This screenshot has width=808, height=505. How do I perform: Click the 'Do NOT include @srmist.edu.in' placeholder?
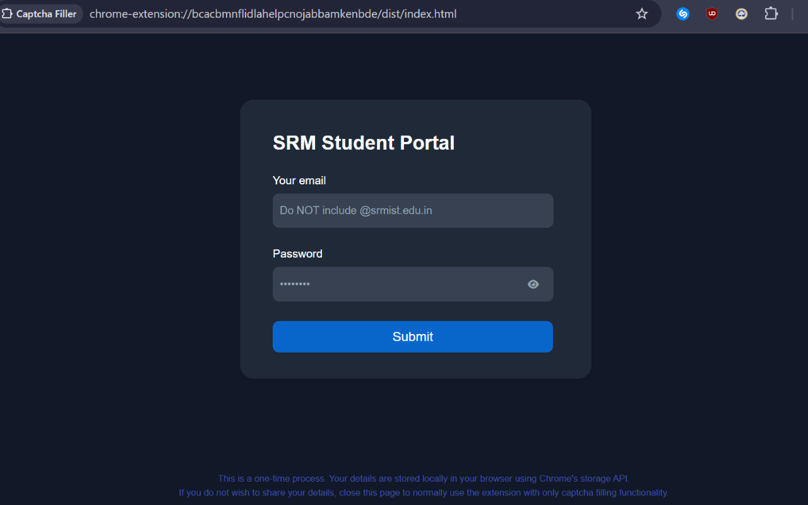pyautogui.click(x=356, y=211)
